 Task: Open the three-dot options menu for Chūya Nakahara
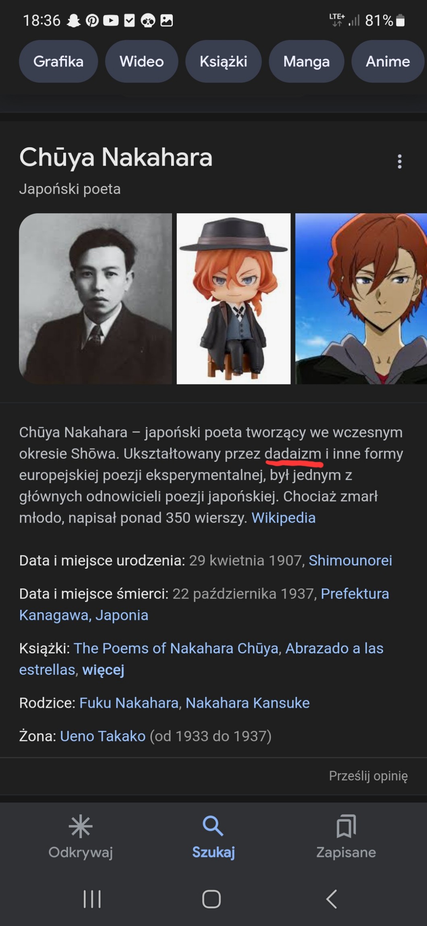(x=399, y=161)
